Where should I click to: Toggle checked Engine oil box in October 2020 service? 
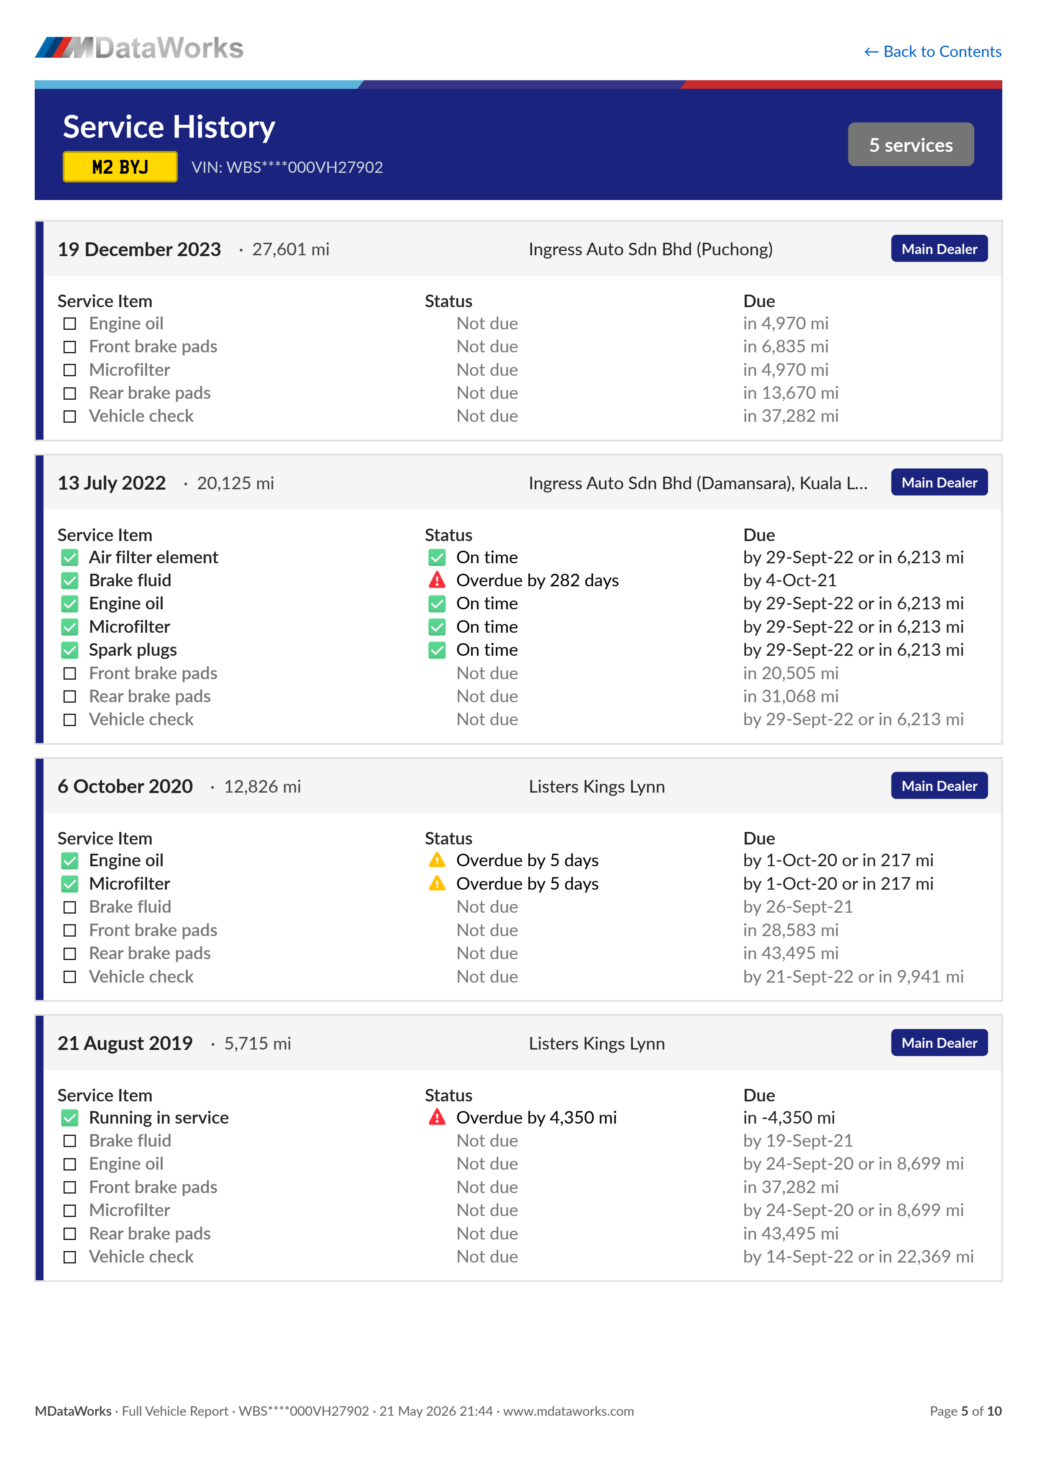tap(69, 861)
